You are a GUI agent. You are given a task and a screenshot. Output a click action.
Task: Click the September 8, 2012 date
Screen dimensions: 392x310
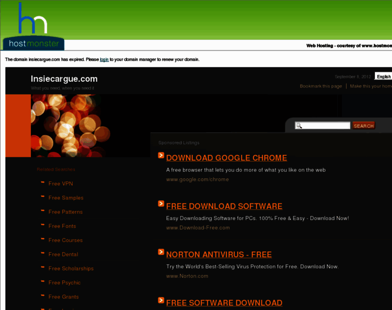tap(353, 76)
